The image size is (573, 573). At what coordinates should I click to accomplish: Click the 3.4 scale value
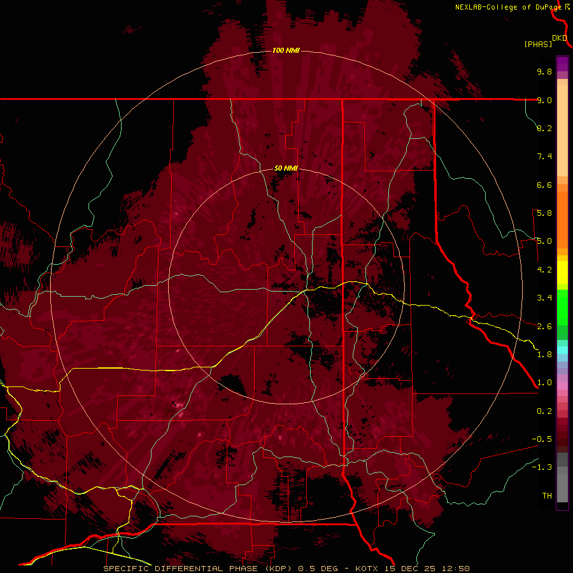tap(544, 298)
